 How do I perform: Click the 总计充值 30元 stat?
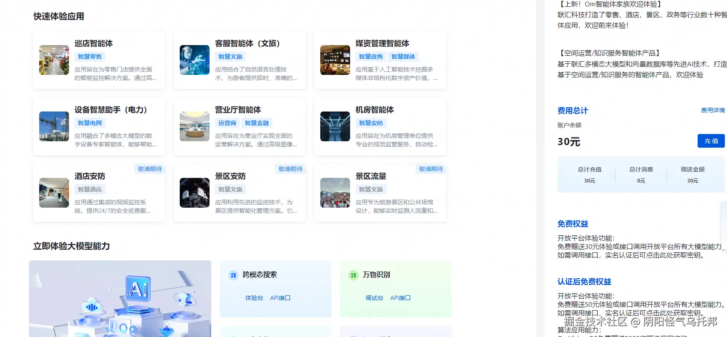click(x=590, y=175)
